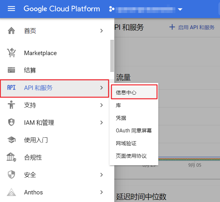Screen dimensions: 220x202
Task: Click the graduation cap icon beside 使用入门
Action: [11, 140]
